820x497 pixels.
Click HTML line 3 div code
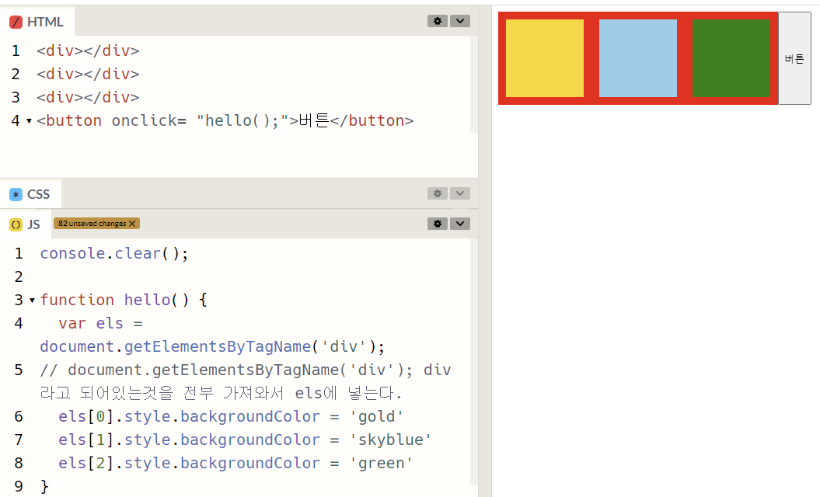coord(88,97)
